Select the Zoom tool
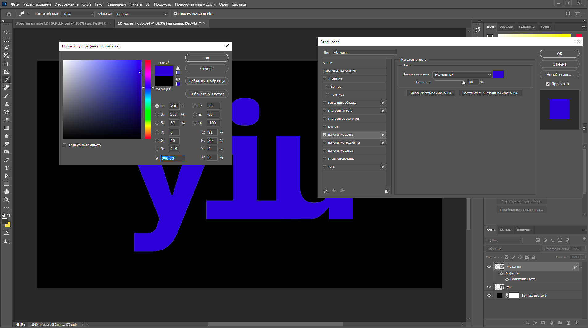This screenshot has width=588, height=328. [x=6, y=200]
